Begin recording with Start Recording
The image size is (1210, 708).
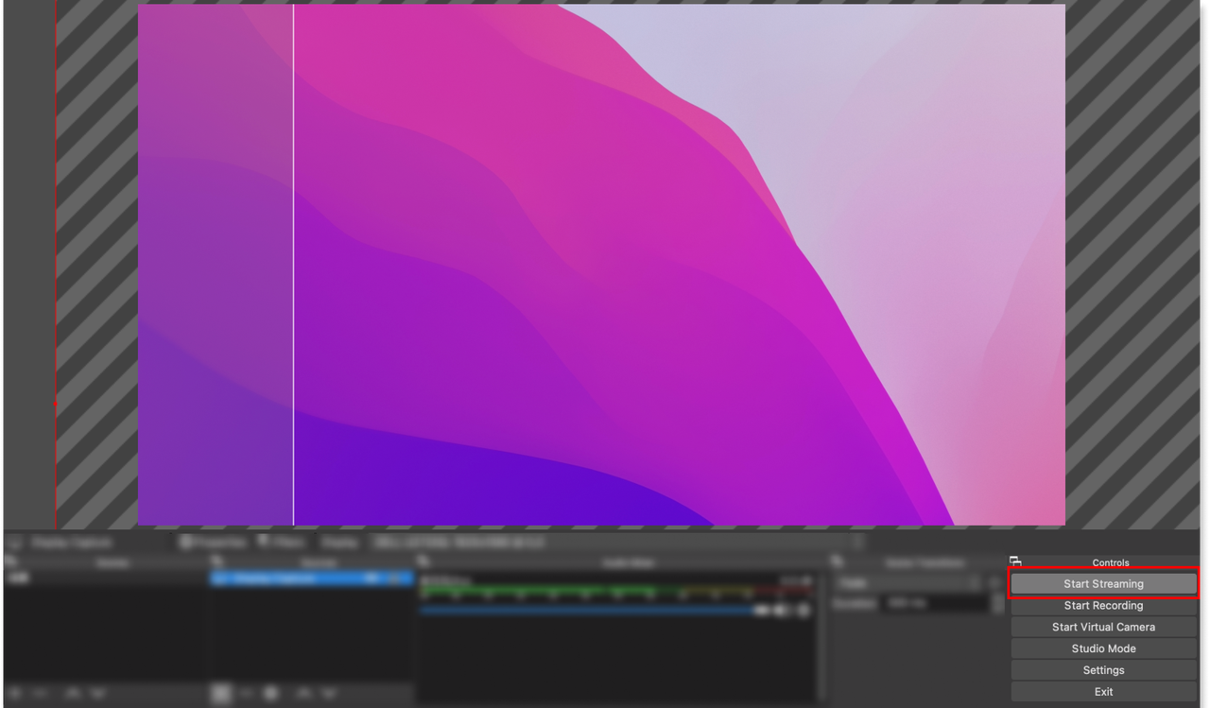(1103, 606)
